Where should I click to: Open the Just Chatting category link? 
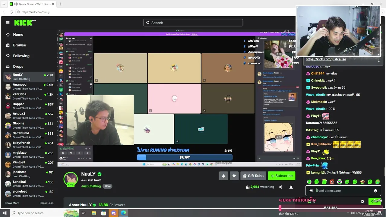point(91,186)
